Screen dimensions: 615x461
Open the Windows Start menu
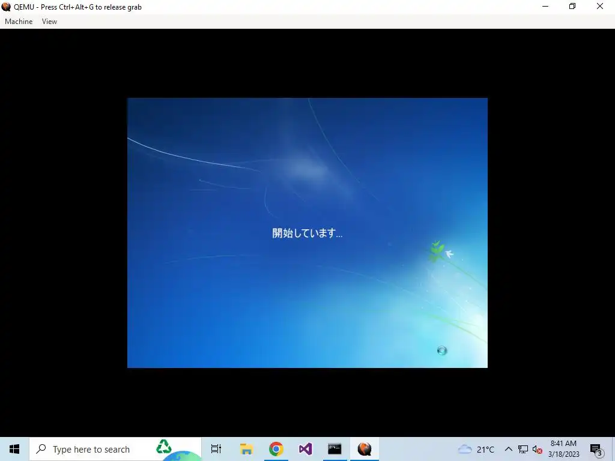(14, 449)
